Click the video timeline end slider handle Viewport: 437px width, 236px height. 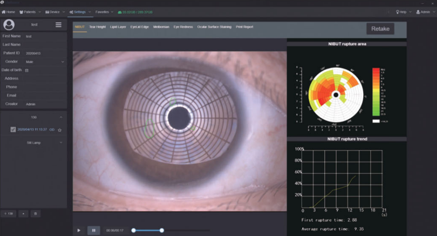coord(161,230)
